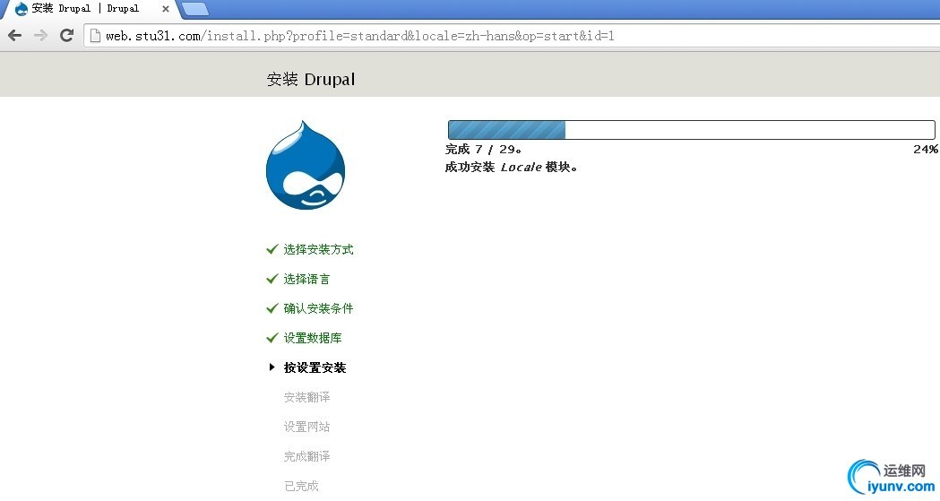Image resolution: width=940 pixels, height=501 pixels.
Task: Click the 选择语言 step
Action: [306, 279]
